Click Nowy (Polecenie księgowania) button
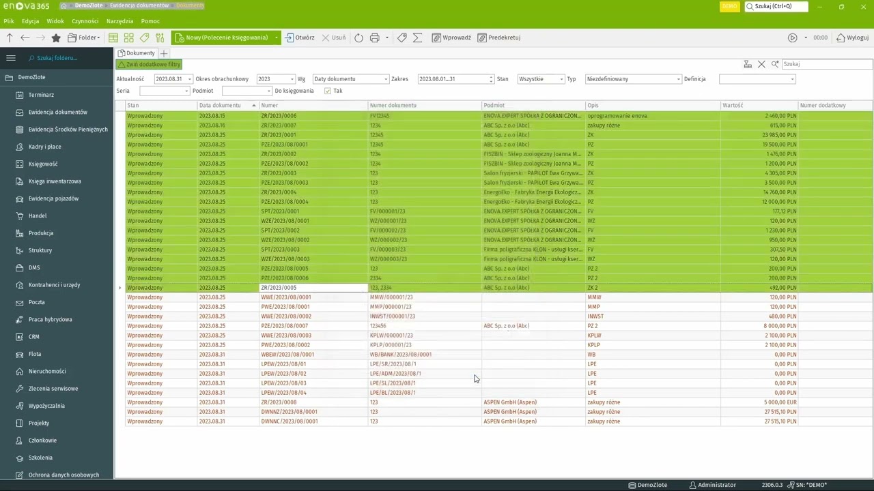The height and width of the screenshot is (491, 874). (222, 38)
